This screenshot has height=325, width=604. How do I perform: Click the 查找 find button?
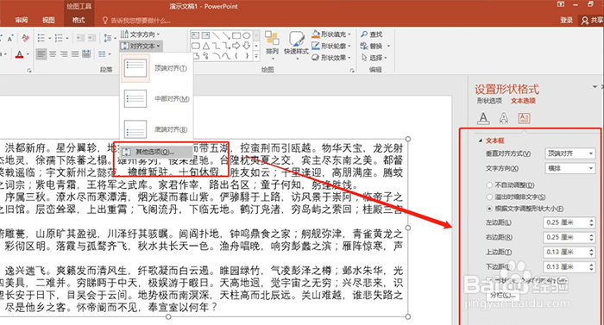coord(371,34)
